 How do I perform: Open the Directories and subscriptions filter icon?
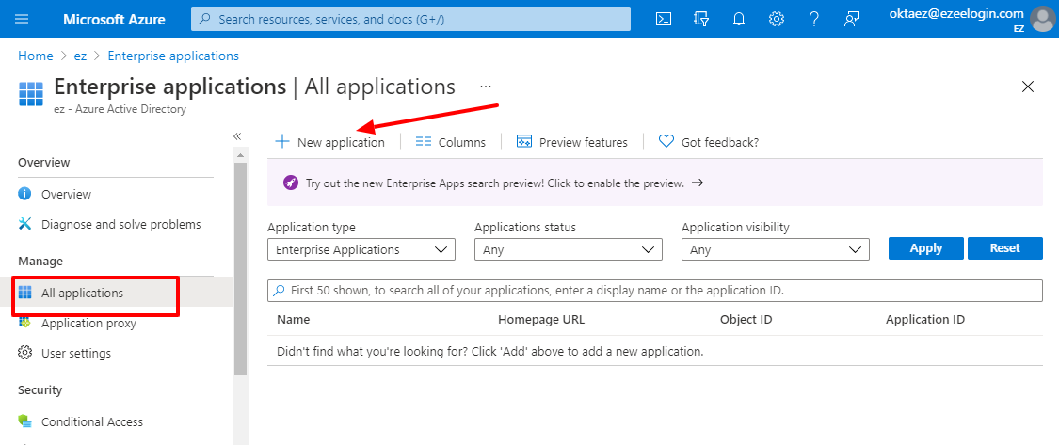[x=701, y=19]
